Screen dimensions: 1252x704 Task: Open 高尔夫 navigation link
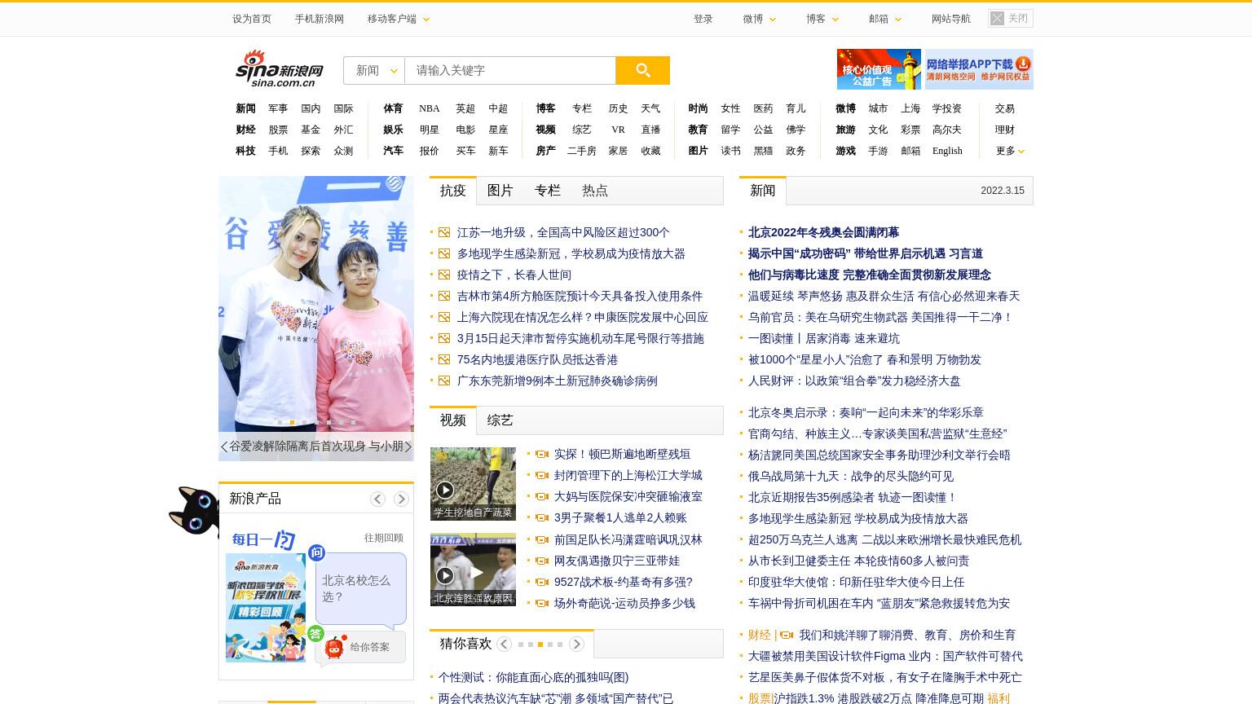pos(947,130)
